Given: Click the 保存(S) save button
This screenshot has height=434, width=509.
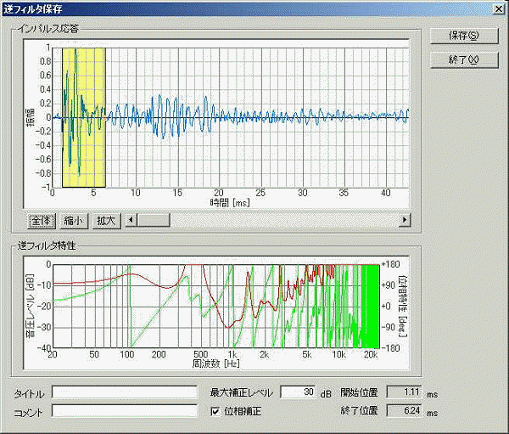Looking at the screenshot, I should pyautogui.click(x=464, y=36).
